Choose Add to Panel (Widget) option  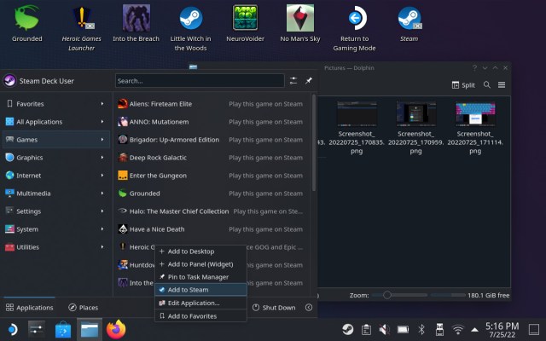[x=201, y=264]
